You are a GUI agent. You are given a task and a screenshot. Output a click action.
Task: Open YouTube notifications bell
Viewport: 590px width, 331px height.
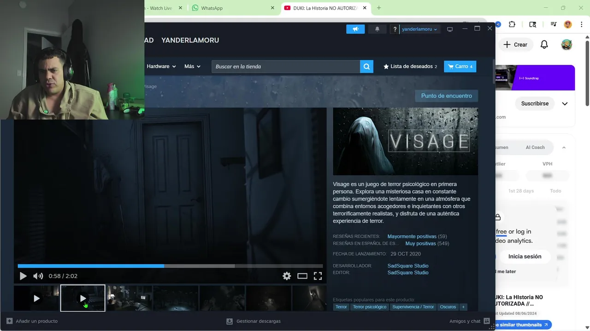(x=544, y=45)
